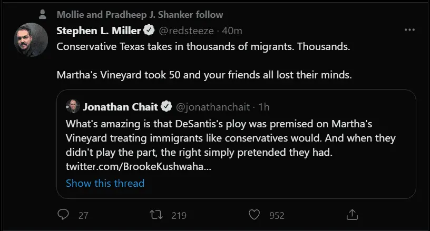Click the Stephen L. Miller display name
The image size is (430, 231).
(x=100, y=31)
